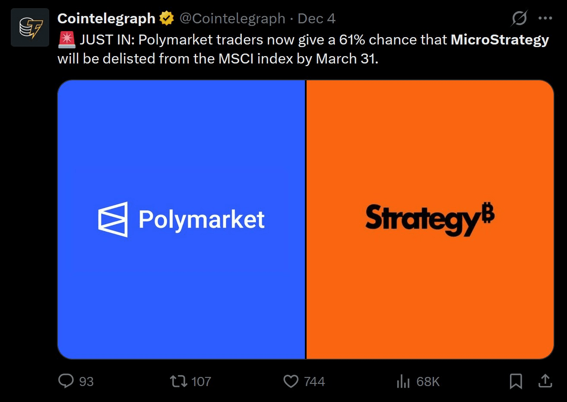The height and width of the screenshot is (402, 567).
Task: Open the three-dot more options menu
Action: [x=545, y=19]
